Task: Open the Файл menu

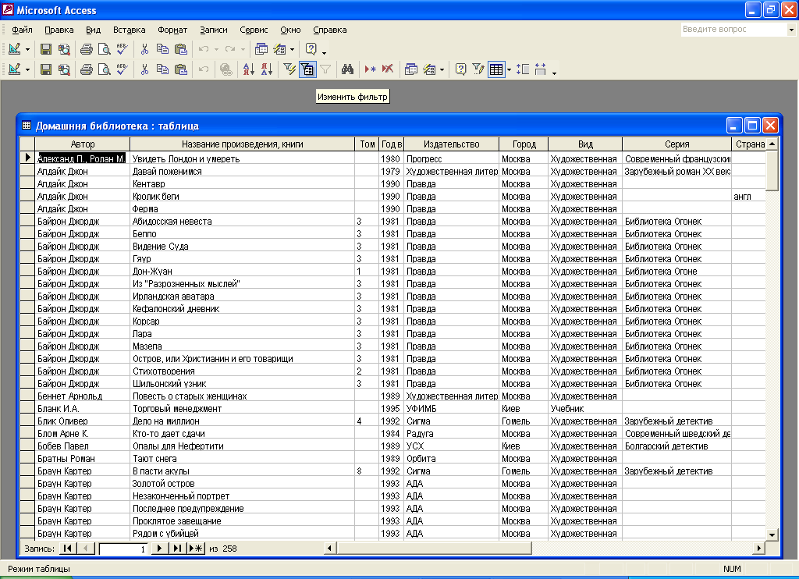Action: (x=22, y=30)
